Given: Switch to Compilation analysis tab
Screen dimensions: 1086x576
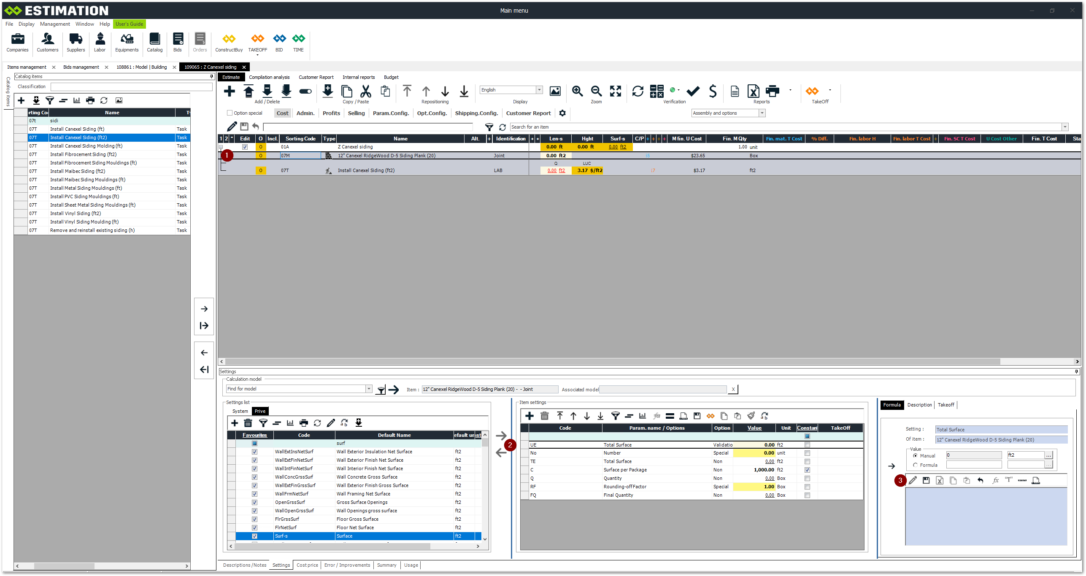Looking at the screenshot, I should [269, 77].
